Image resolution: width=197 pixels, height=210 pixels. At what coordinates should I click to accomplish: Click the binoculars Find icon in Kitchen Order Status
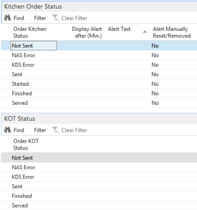(8, 18)
